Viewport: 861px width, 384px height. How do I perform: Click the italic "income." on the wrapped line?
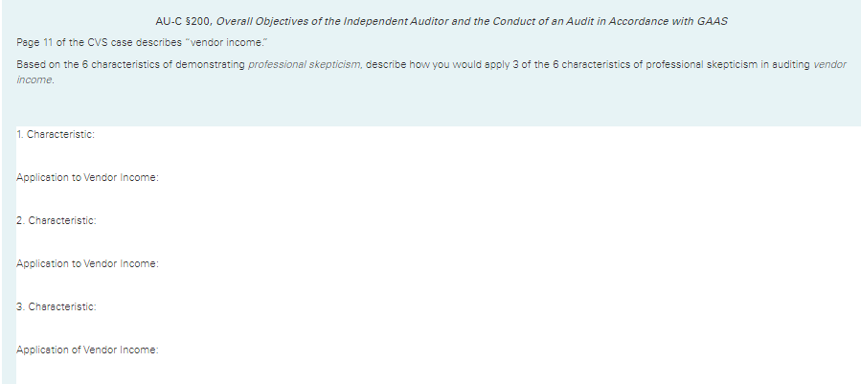pos(34,79)
